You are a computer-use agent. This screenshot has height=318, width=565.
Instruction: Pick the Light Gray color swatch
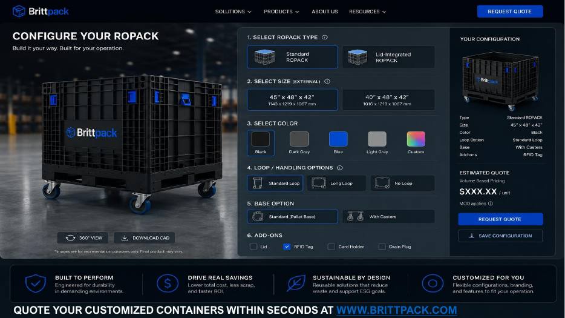tap(377, 139)
